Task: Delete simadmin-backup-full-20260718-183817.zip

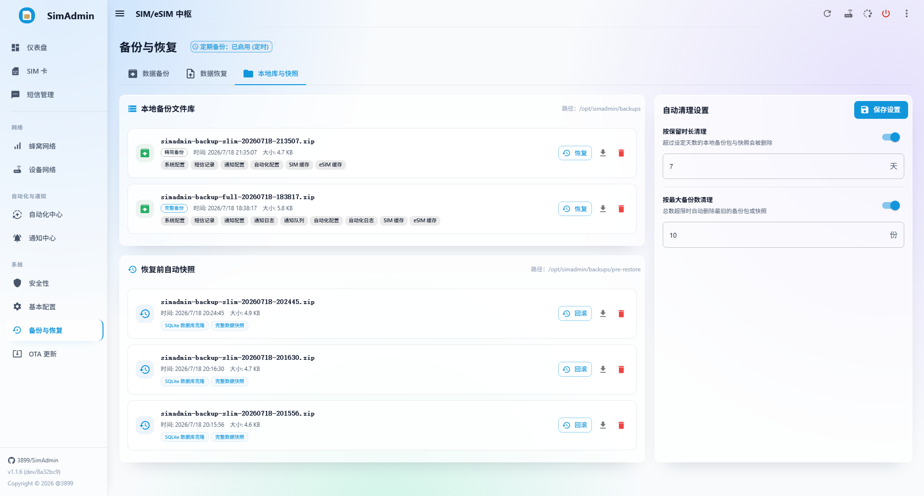Action: [621, 209]
